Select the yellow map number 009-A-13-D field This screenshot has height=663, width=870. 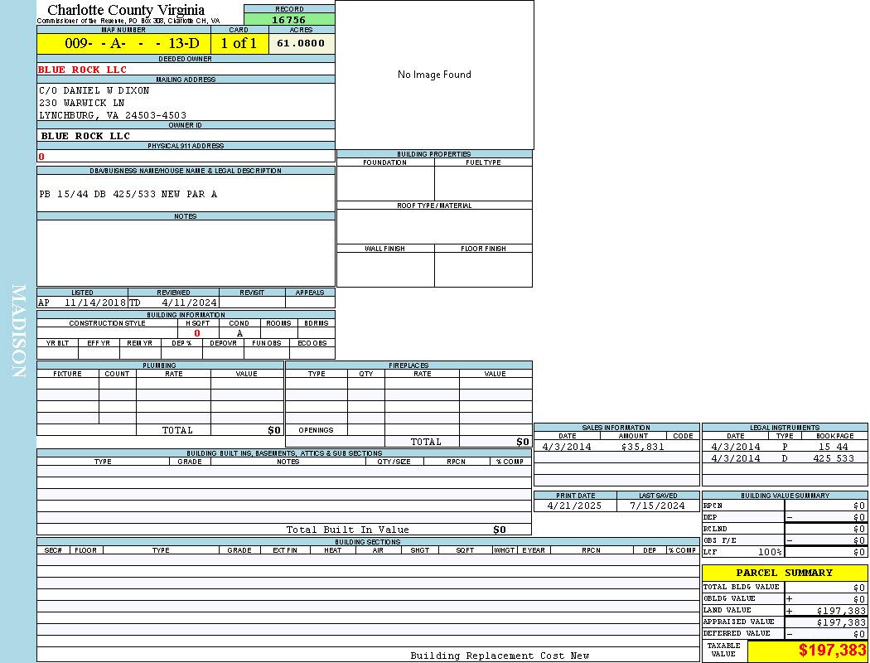[123, 43]
